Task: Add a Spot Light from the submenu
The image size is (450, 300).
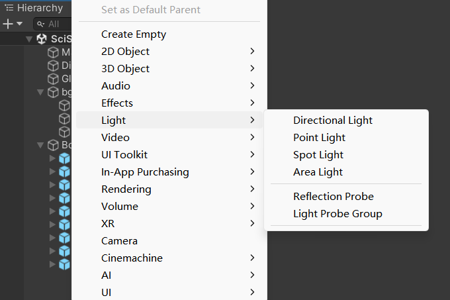Action: [318, 155]
